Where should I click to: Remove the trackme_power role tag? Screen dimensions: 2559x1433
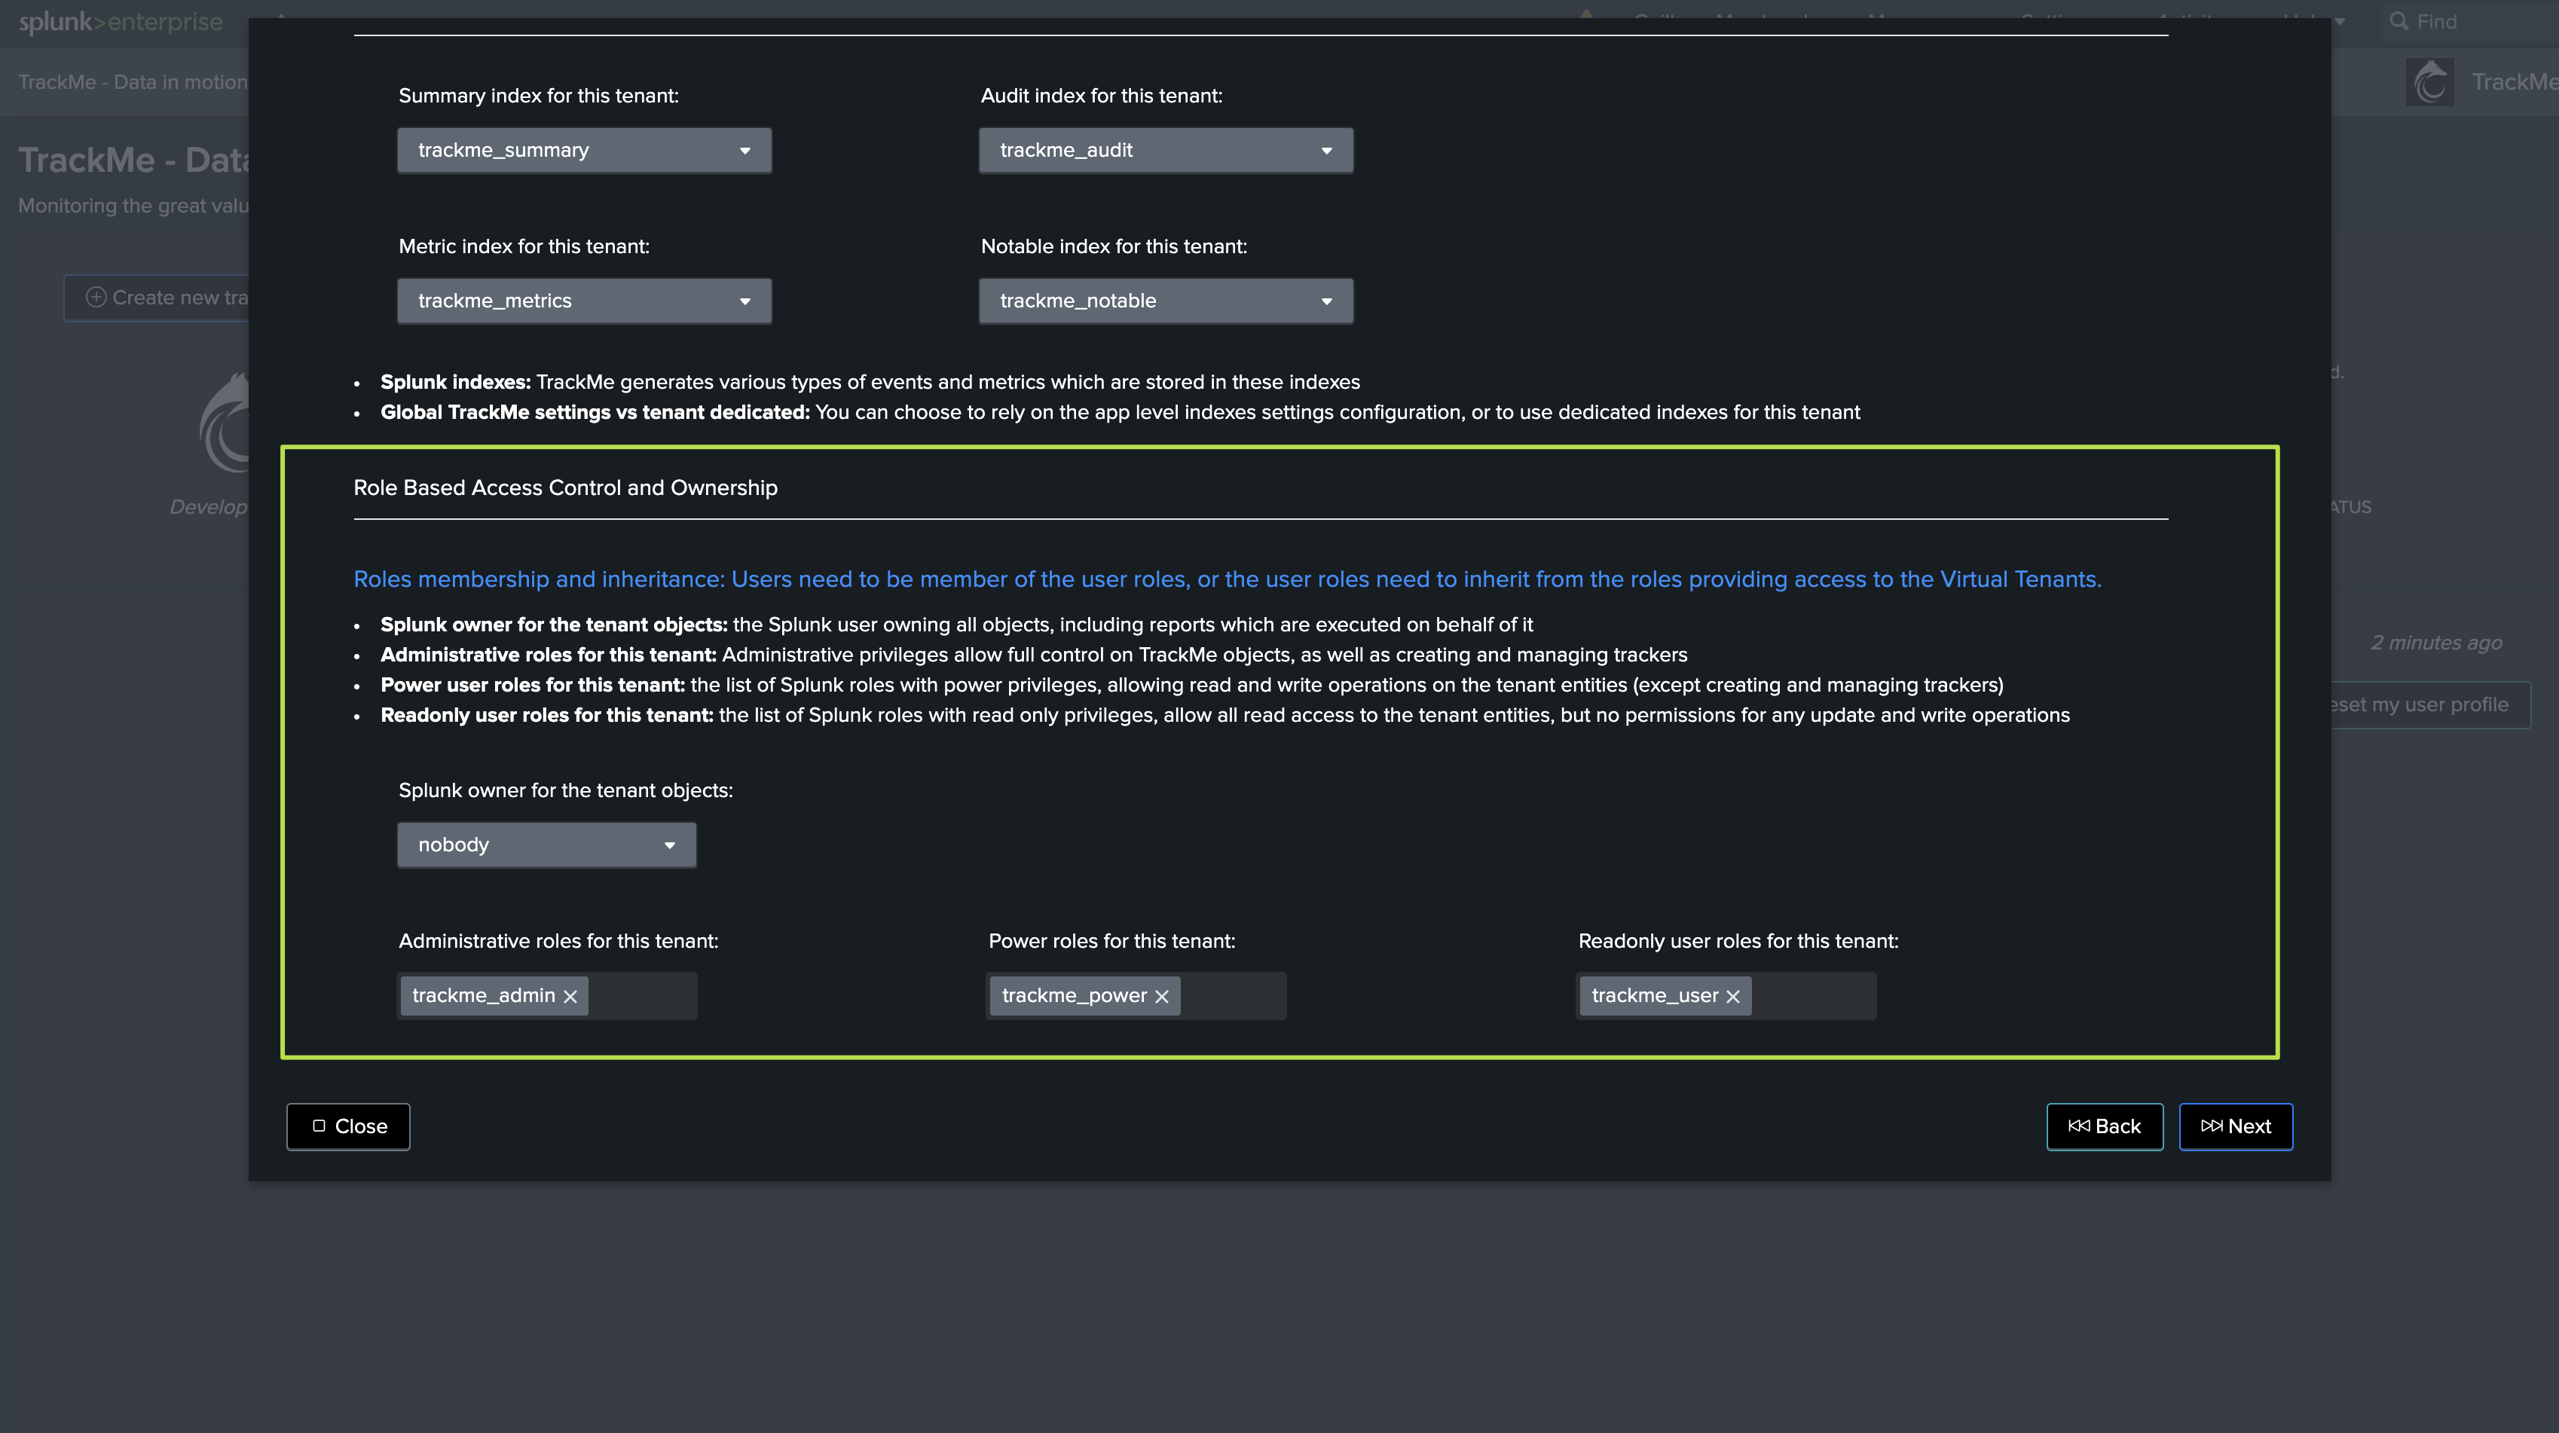click(x=1161, y=996)
